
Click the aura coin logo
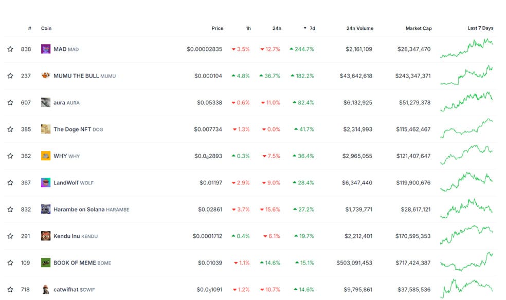click(46, 102)
